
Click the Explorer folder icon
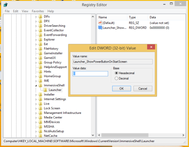click(40, 39)
